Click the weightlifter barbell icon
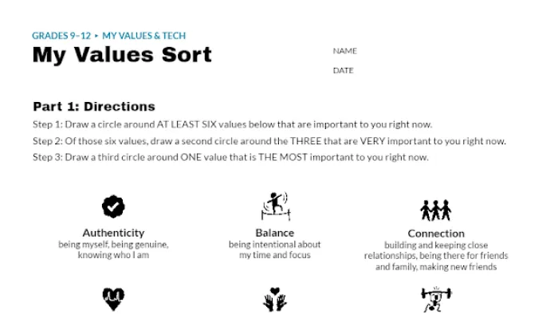 click(436, 300)
